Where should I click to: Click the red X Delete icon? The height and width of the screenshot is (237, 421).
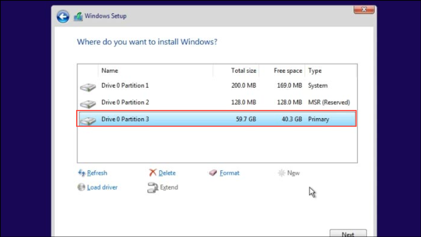coord(153,172)
